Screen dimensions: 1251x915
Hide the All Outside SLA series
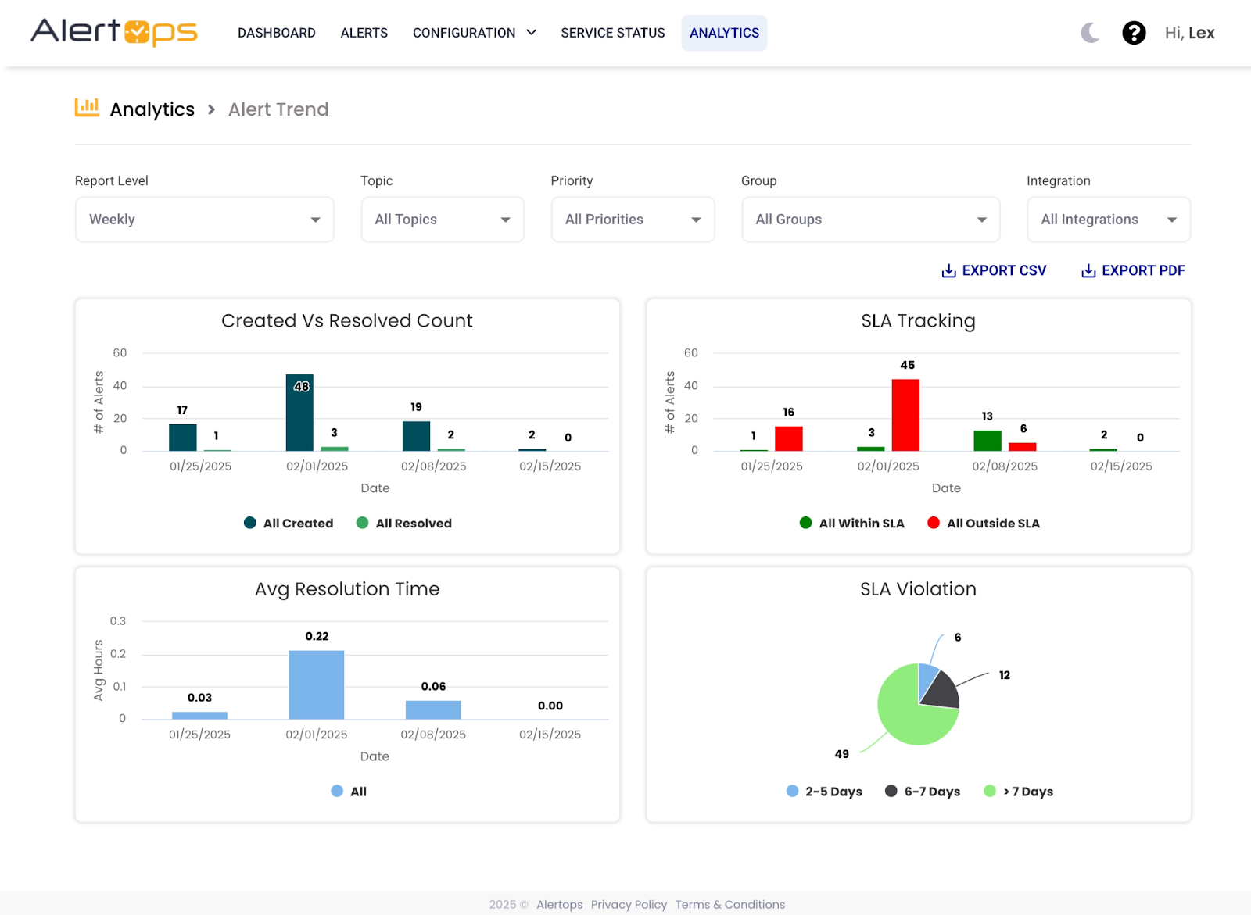(984, 524)
